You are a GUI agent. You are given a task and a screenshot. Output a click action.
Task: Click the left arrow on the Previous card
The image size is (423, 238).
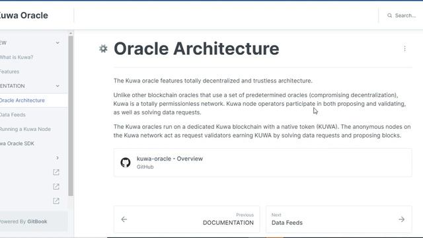124,219
